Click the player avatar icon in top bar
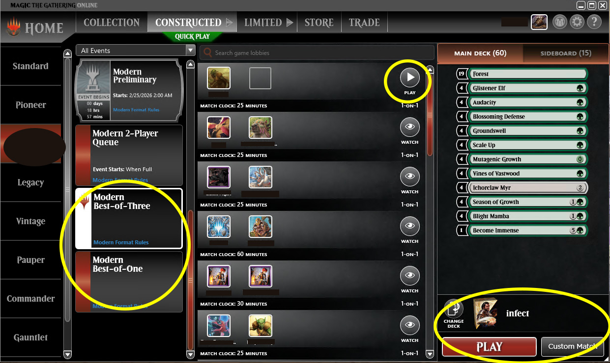The height and width of the screenshot is (363, 610). point(539,22)
